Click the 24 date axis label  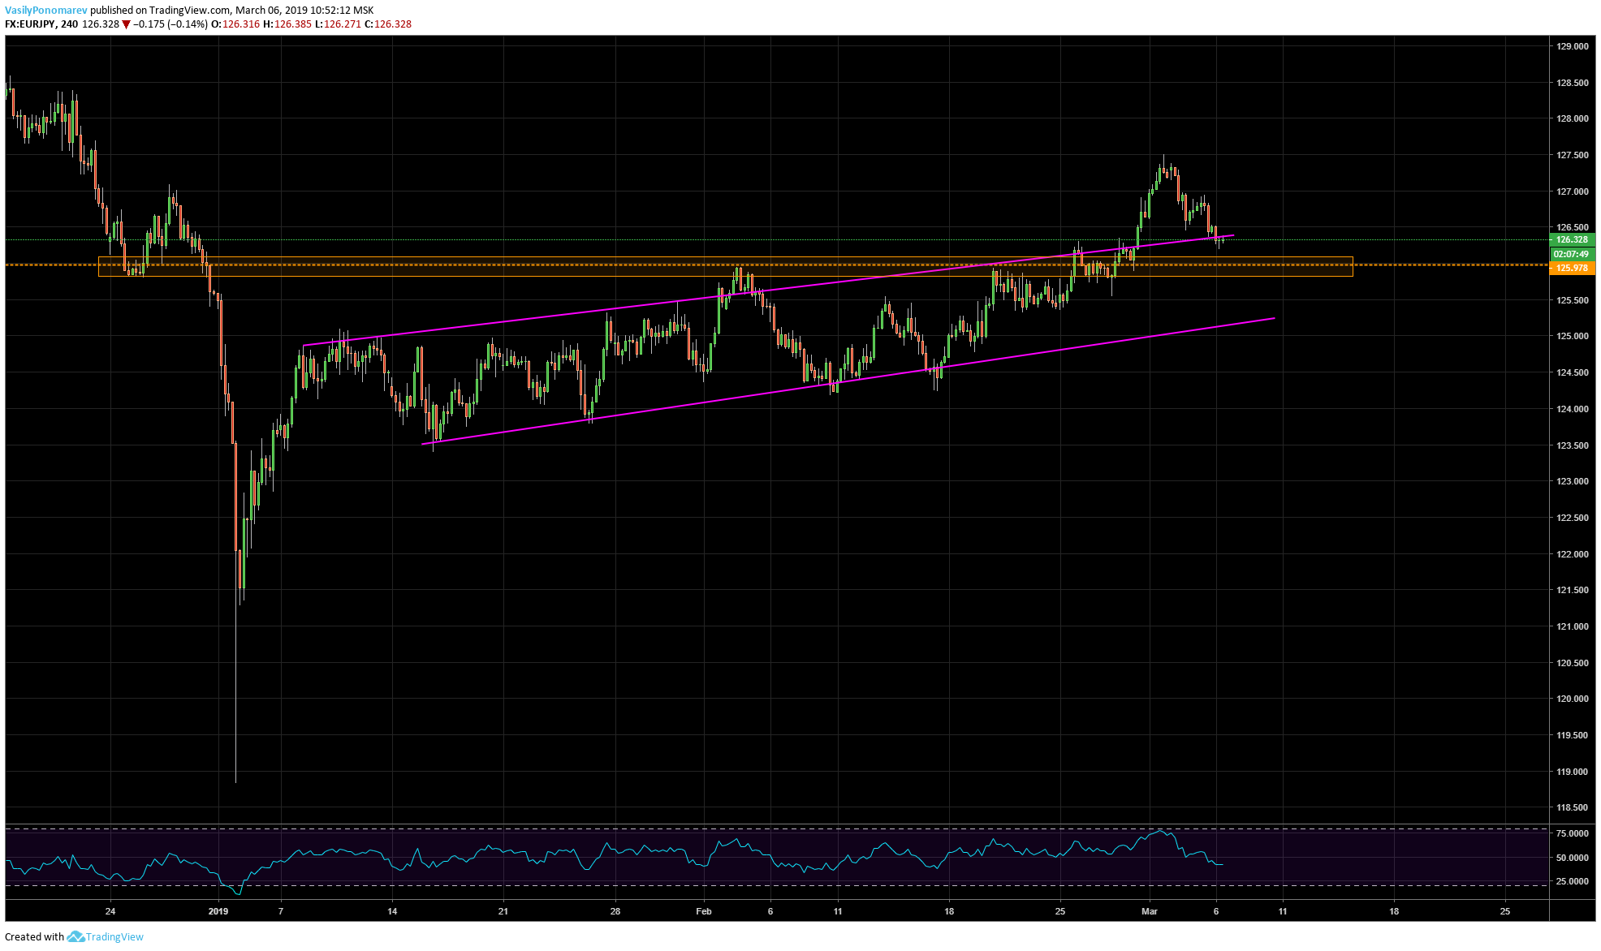110,911
